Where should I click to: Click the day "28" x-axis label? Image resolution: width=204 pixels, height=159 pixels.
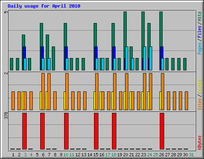[x=173, y=155]
